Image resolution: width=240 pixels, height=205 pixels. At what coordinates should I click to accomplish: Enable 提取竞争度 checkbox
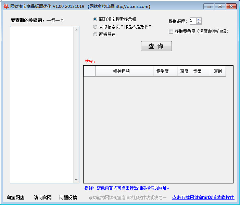click(x=171, y=31)
